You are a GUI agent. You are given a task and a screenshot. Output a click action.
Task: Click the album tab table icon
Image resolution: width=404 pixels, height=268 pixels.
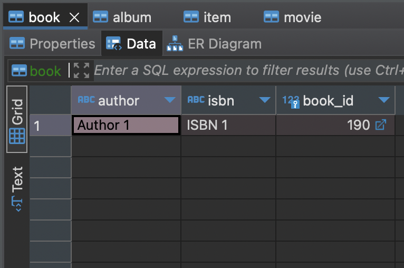click(x=100, y=17)
